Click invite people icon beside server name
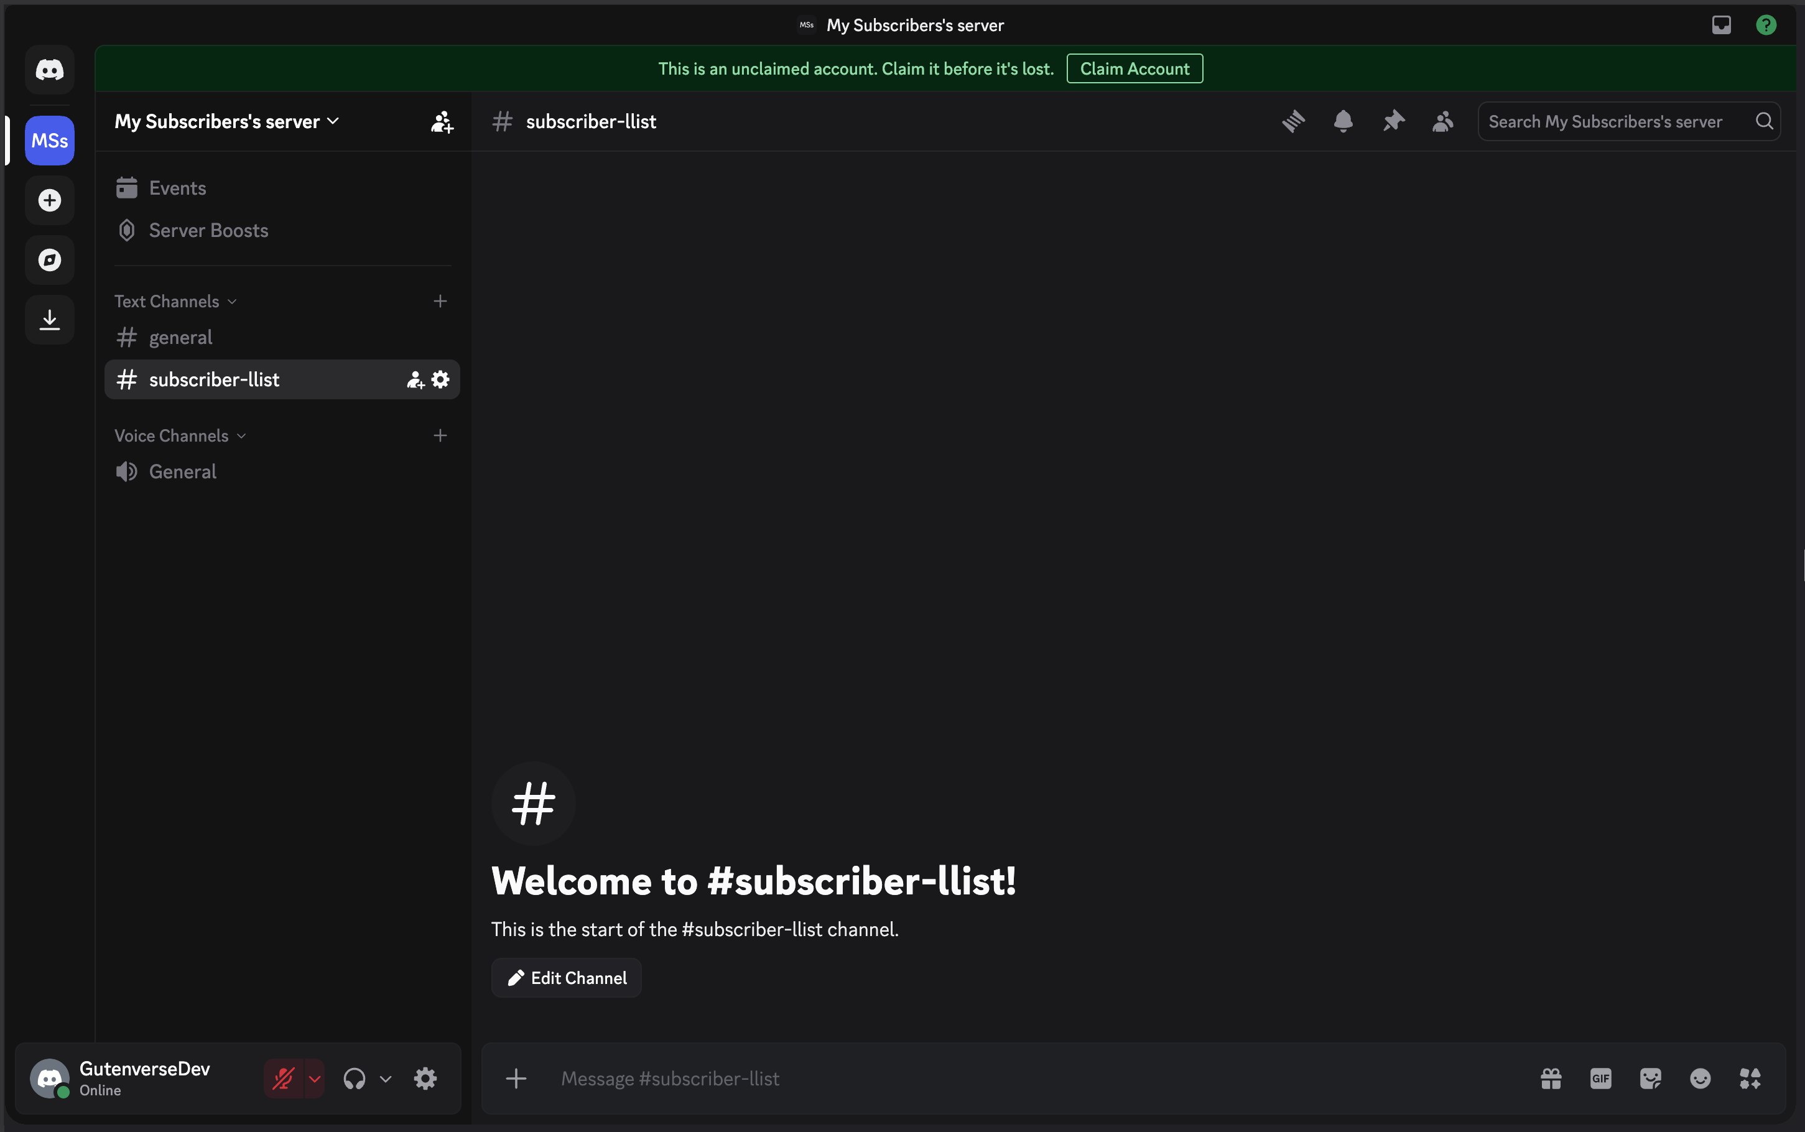This screenshot has width=1805, height=1132. pyautogui.click(x=442, y=121)
